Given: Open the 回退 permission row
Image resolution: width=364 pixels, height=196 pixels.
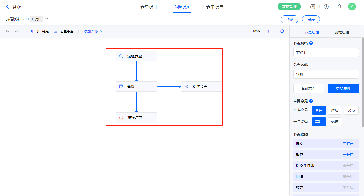Looking at the screenshot, I should coord(326,177).
